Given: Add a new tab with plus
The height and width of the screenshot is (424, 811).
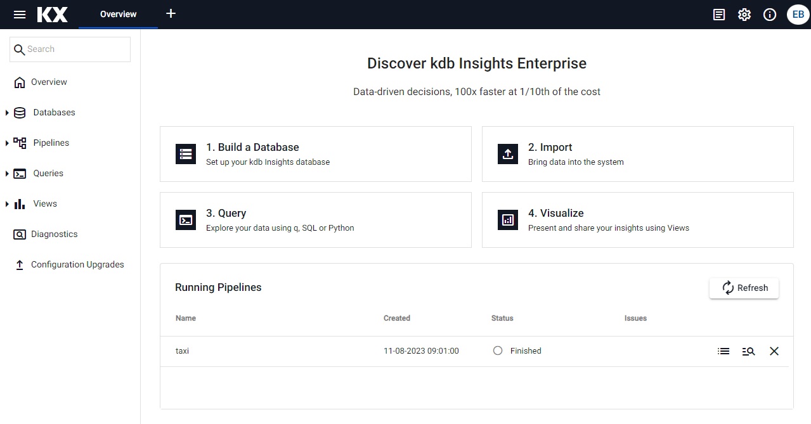Looking at the screenshot, I should click(171, 14).
